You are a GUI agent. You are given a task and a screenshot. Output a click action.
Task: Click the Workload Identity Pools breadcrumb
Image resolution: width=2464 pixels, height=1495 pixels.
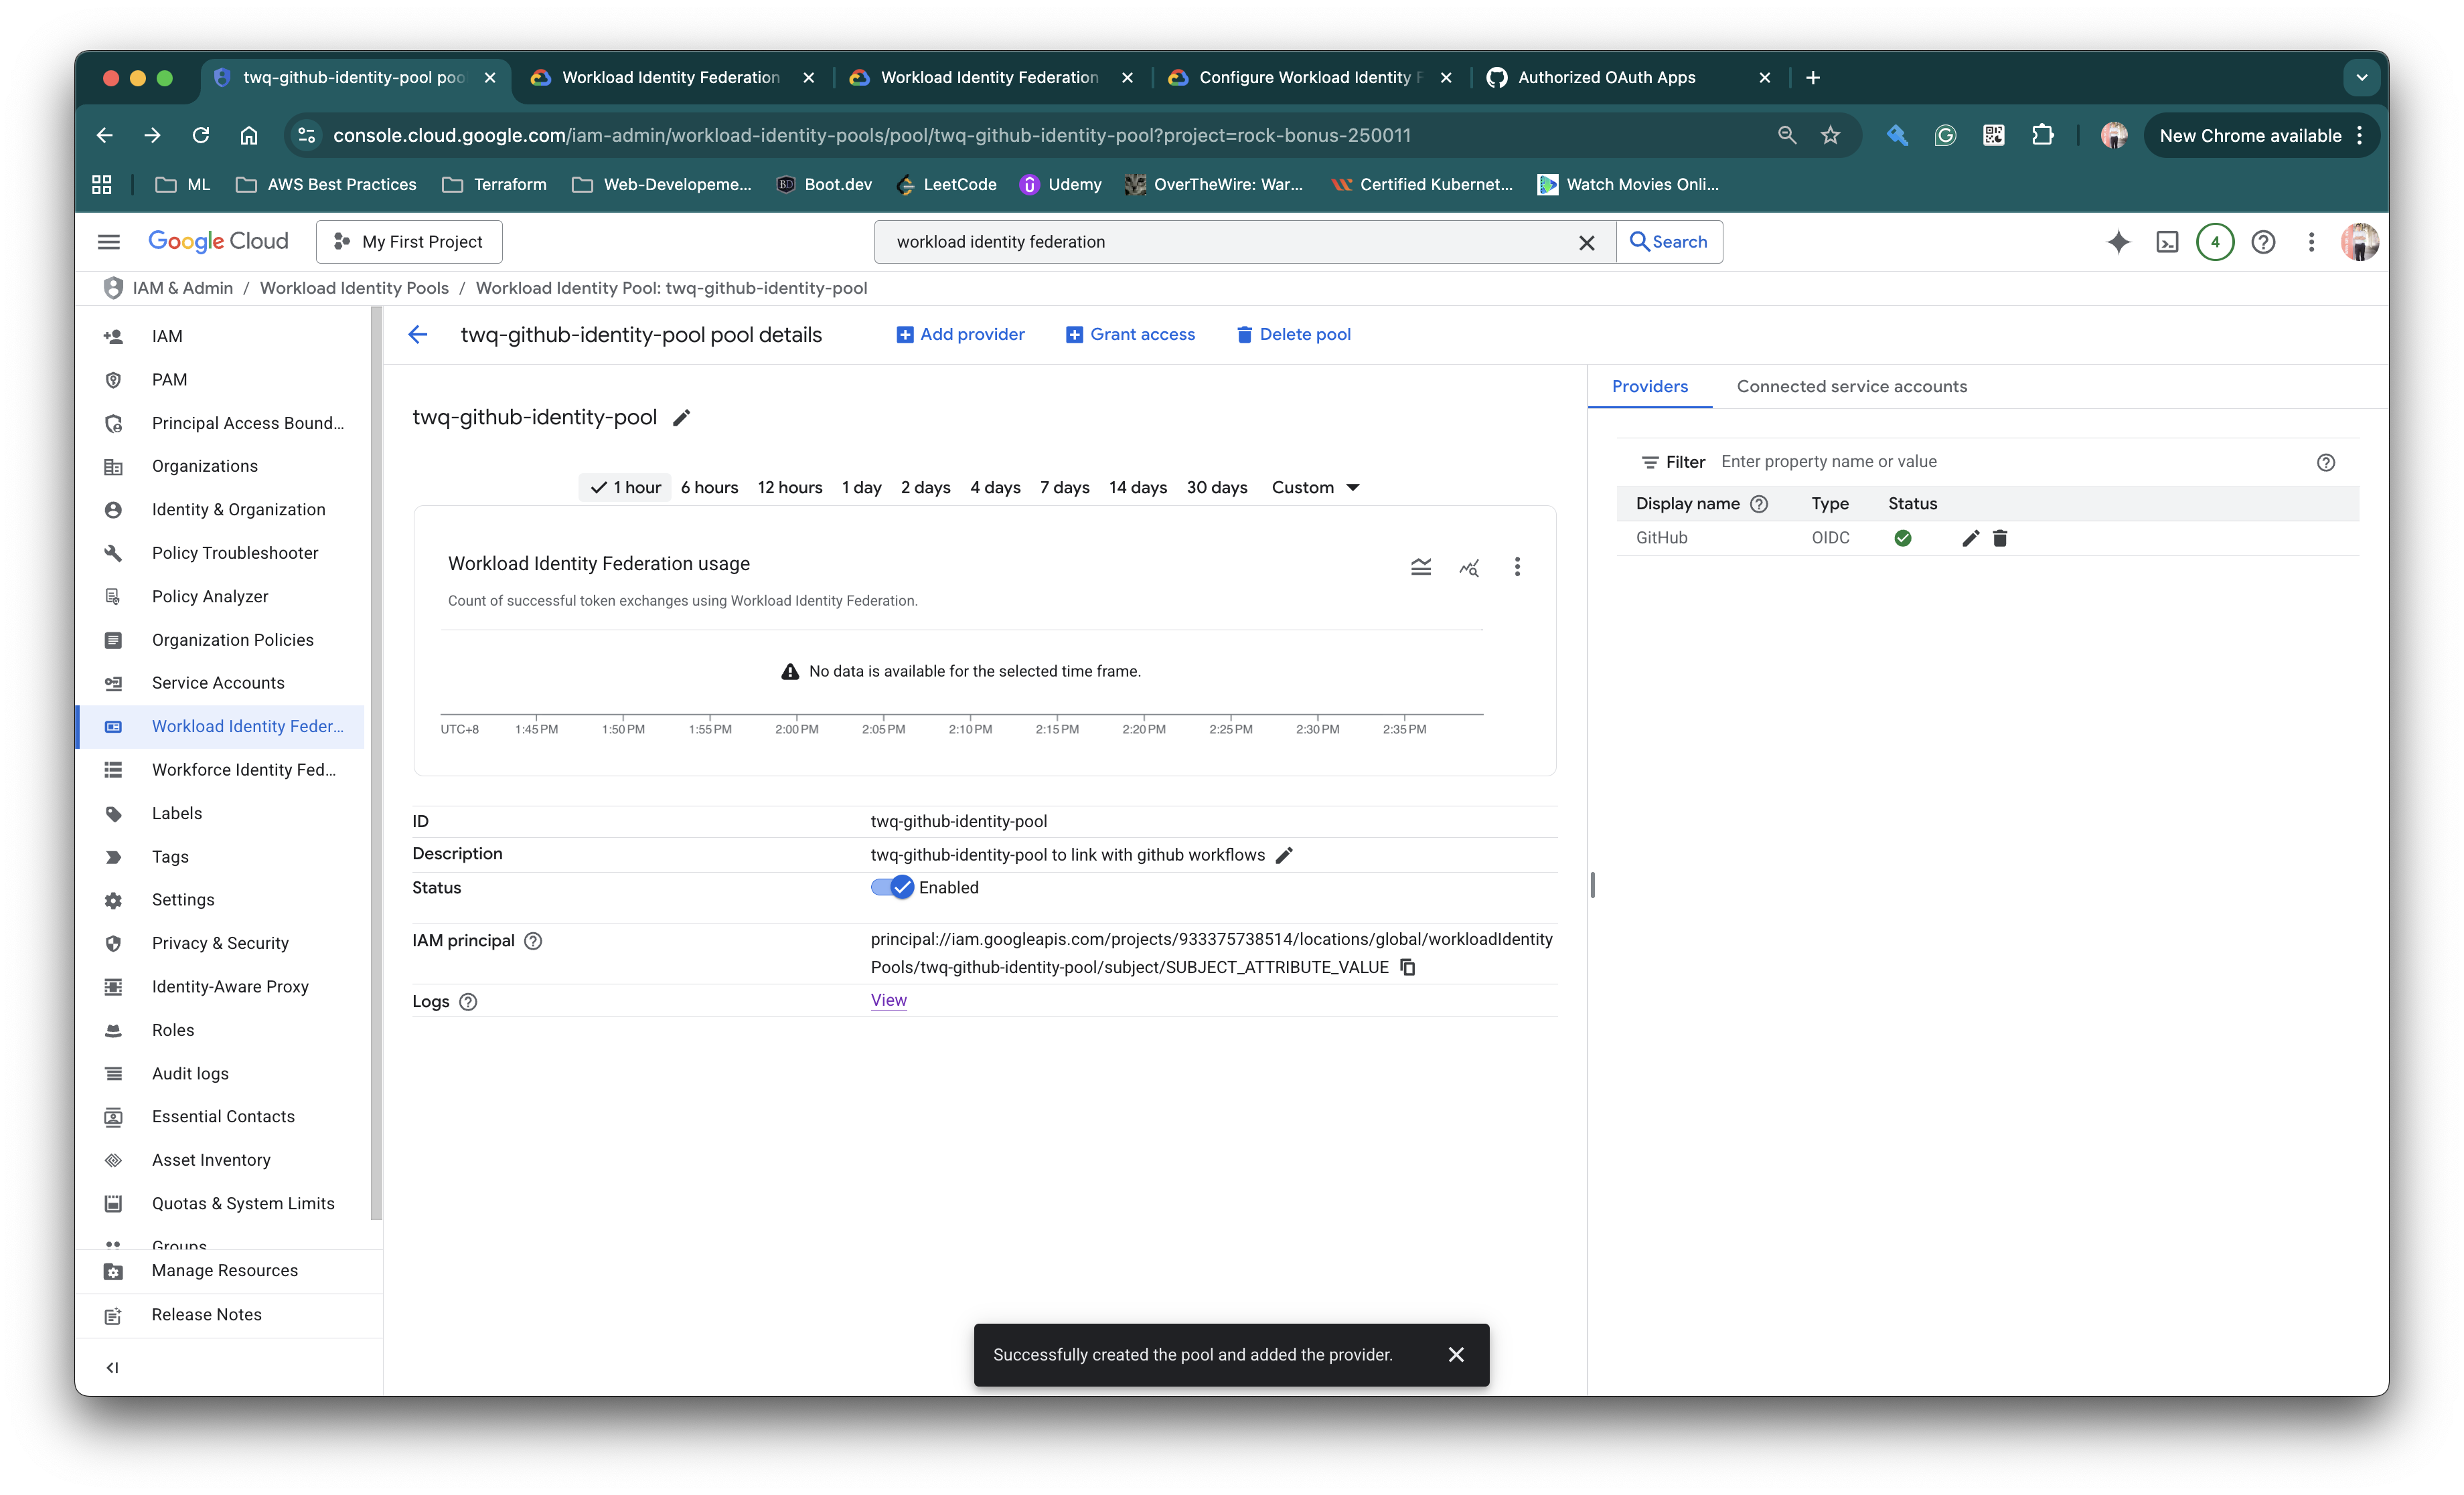coord(354,288)
